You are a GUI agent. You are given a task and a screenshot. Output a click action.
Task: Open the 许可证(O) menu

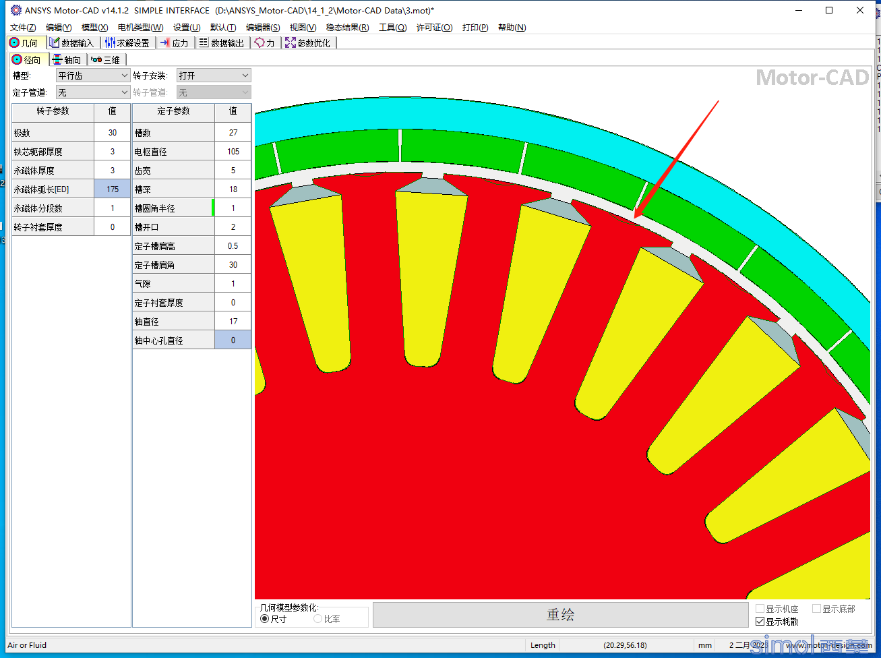pos(434,27)
